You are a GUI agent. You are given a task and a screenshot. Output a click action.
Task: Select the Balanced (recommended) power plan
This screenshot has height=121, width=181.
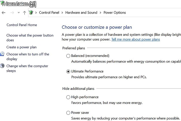point(68,56)
